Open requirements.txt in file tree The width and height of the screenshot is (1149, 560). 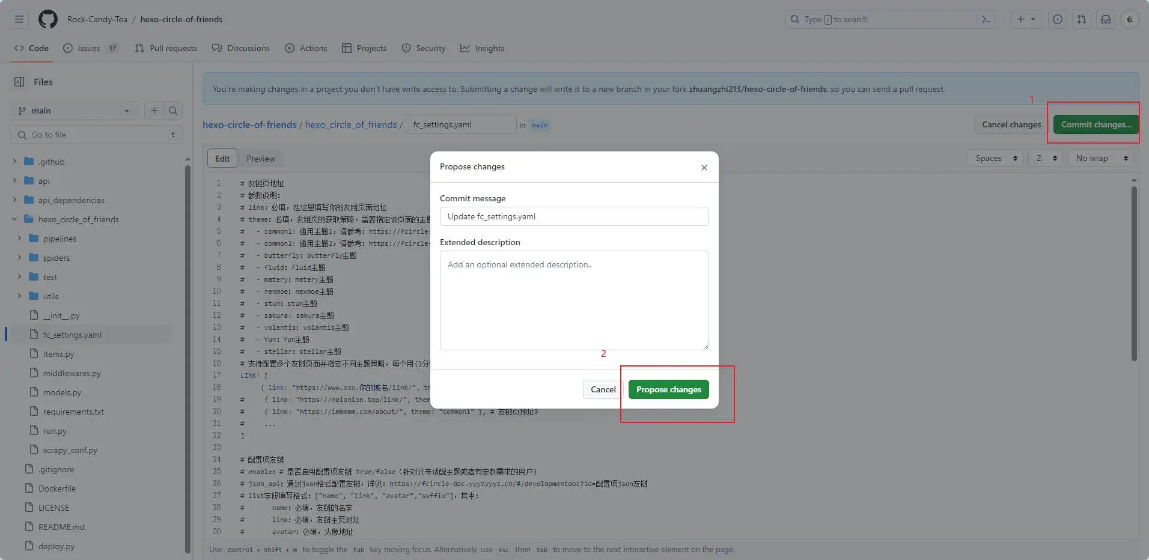click(73, 412)
